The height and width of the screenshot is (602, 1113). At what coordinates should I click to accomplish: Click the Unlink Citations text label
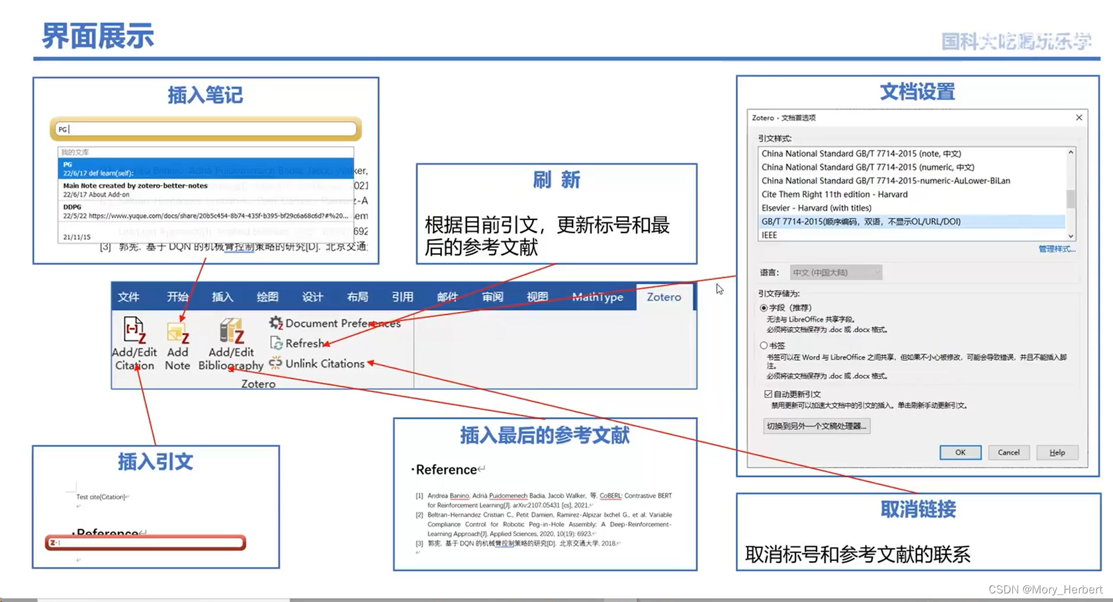click(x=325, y=363)
